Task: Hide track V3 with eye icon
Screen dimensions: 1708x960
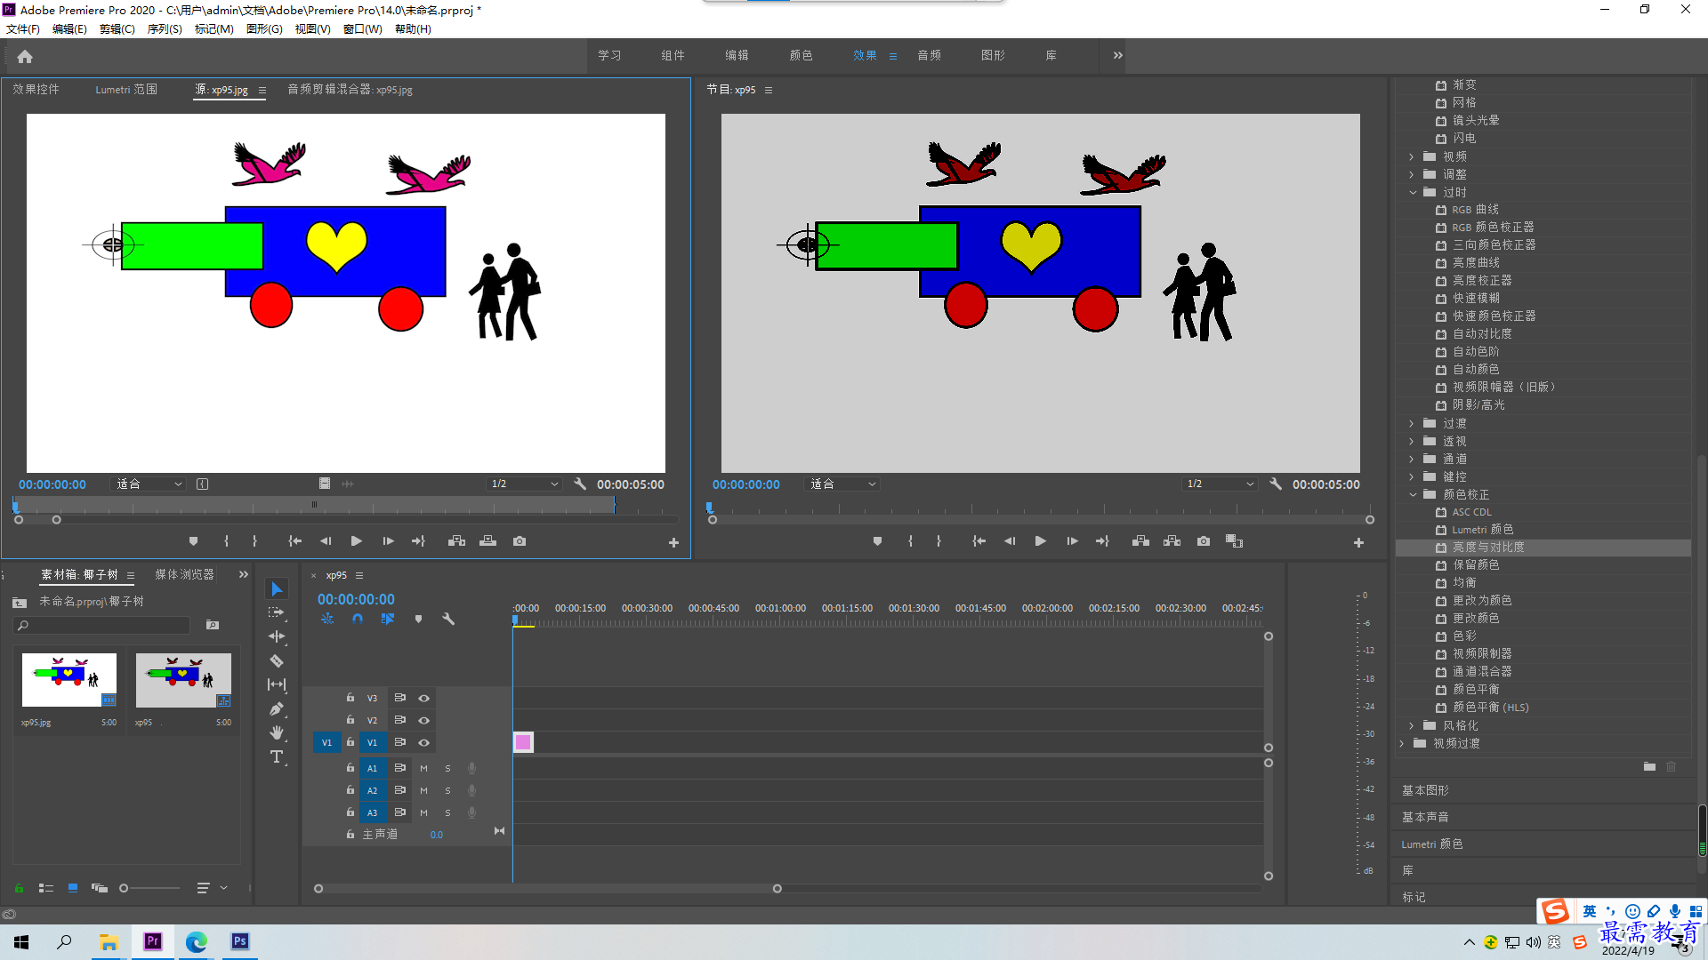Action: point(424,698)
